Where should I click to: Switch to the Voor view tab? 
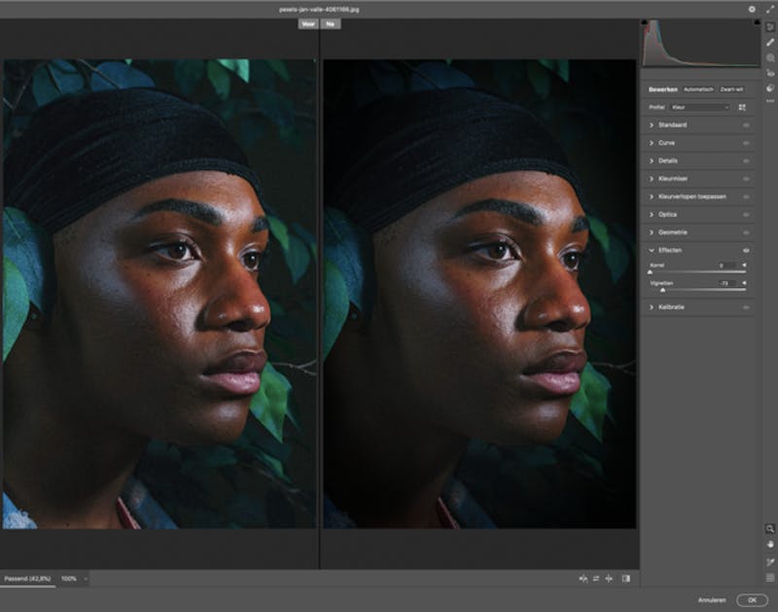308,23
